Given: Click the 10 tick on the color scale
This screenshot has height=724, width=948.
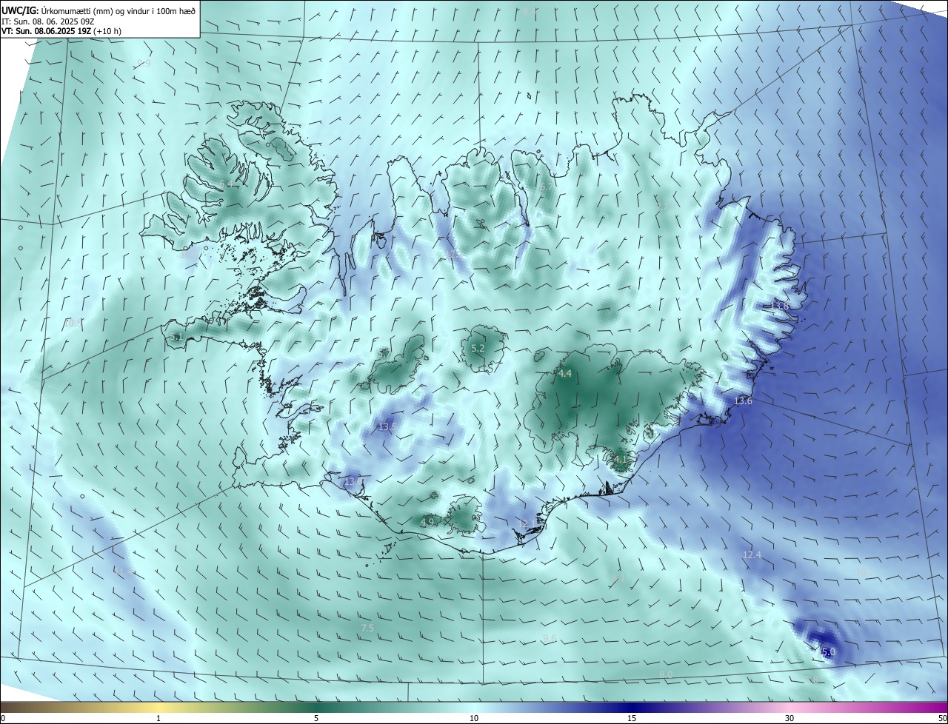Looking at the screenshot, I should click(474, 718).
